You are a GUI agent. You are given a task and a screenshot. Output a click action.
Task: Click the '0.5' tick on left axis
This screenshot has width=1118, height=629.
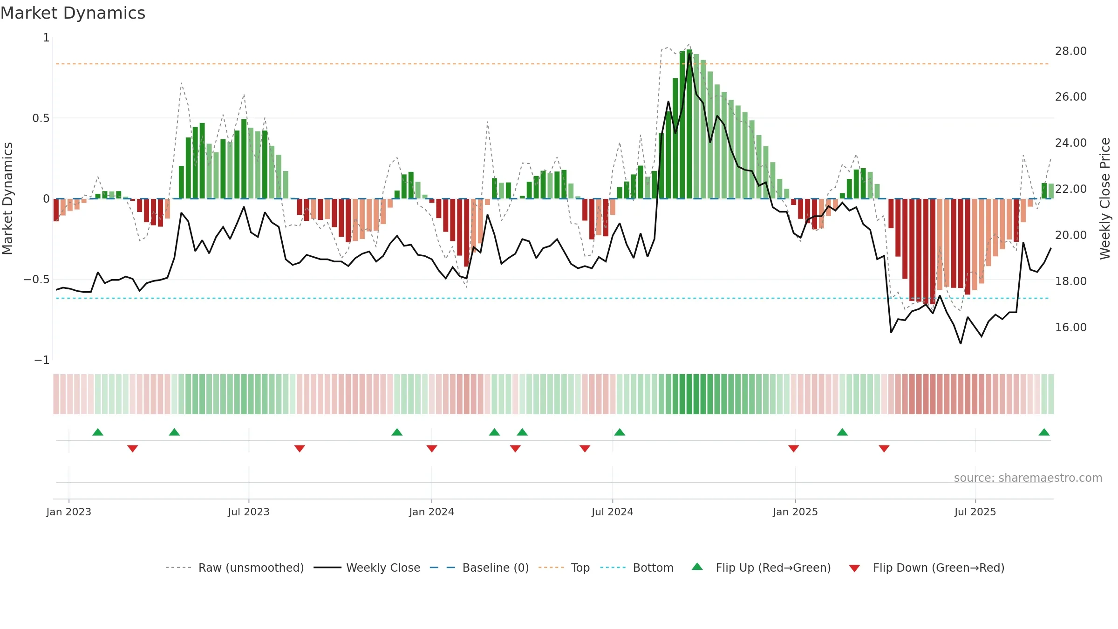(41, 118)
